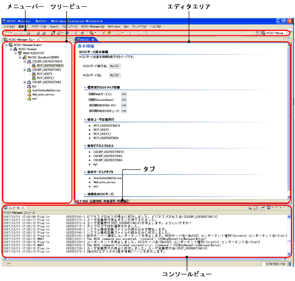Screen dimensions: 295x281
Task: Click the 同期(SessionBean) ON field
Action: [x=124, y=100]
